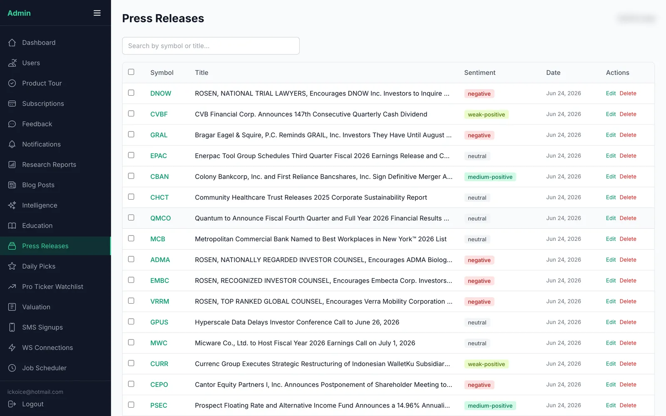Open Research Reports section

pos(55,165)
